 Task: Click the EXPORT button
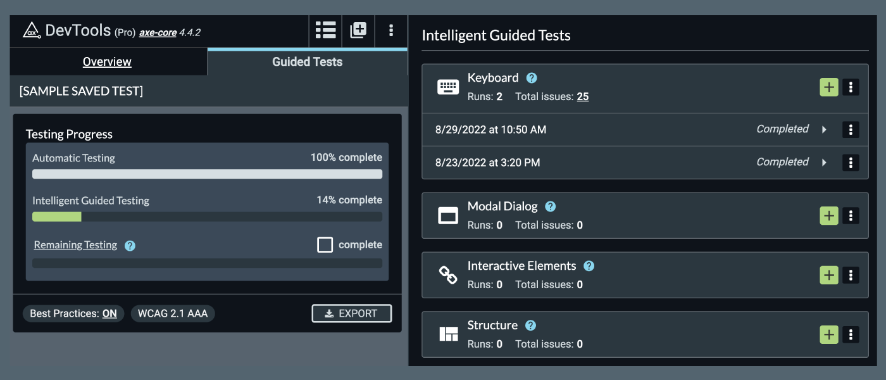pyautogui.click(x=351, y=313)
